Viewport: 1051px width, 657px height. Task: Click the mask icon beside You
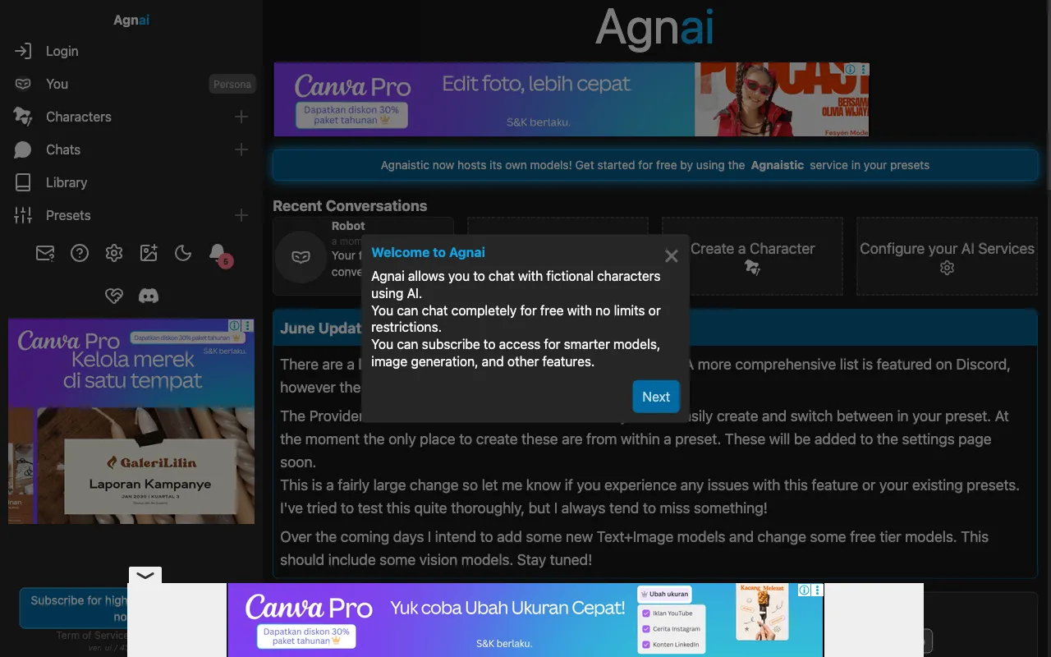click(x=23, y=84)
